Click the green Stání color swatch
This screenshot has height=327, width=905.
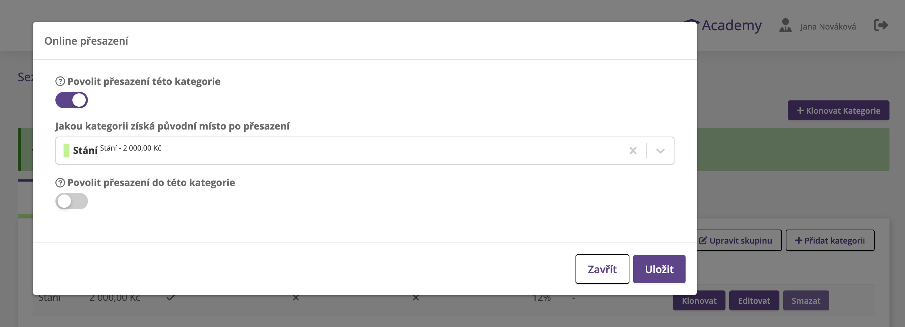pyautogui.click(x=66, y=151)
